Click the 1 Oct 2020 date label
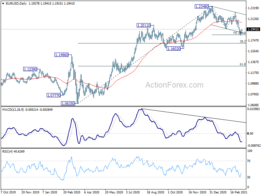 [x=175, y=192]
